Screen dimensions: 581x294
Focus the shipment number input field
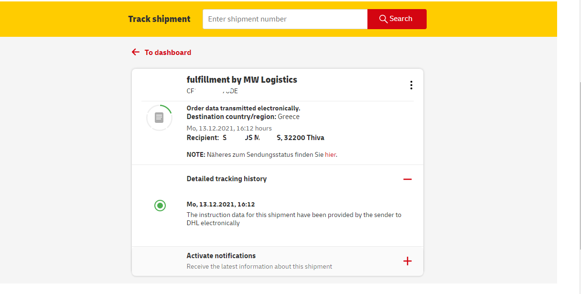(285, 19)
